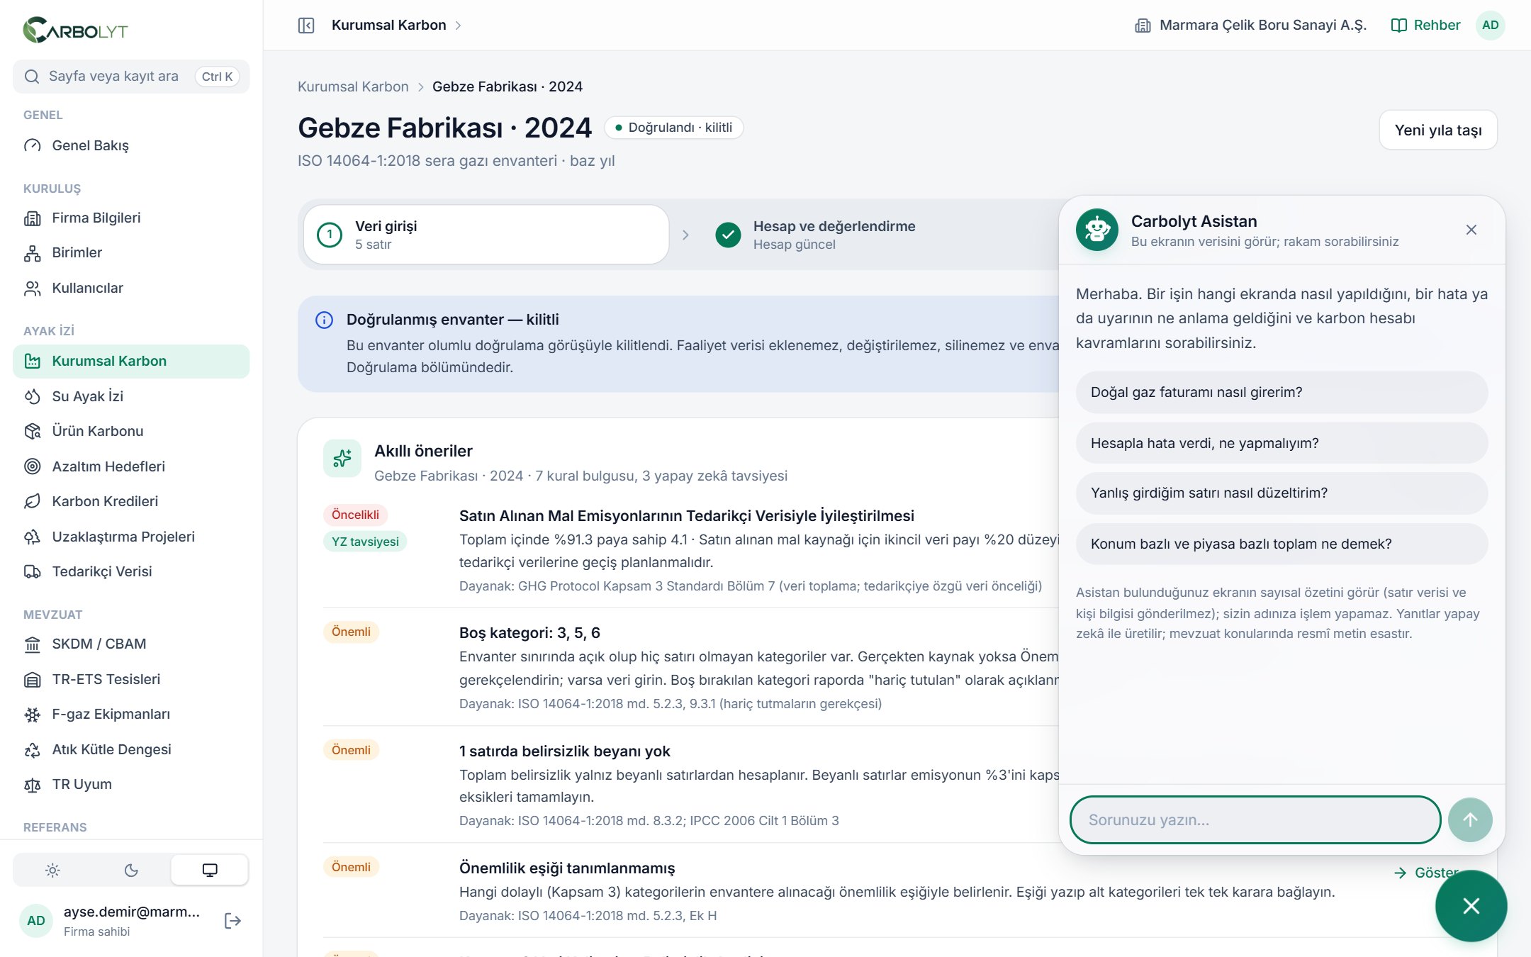Image resolution: width=1531 pixels, height=957 pixels.
Task: Click the green floating assistant close button
Action: click(1471, 905)
